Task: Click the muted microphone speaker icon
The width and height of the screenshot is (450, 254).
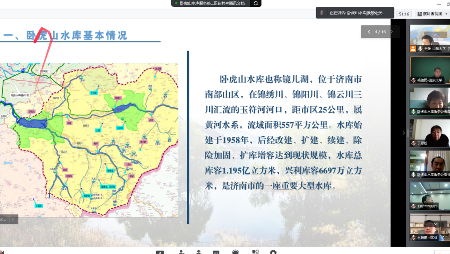Action: tap(322, 13)
